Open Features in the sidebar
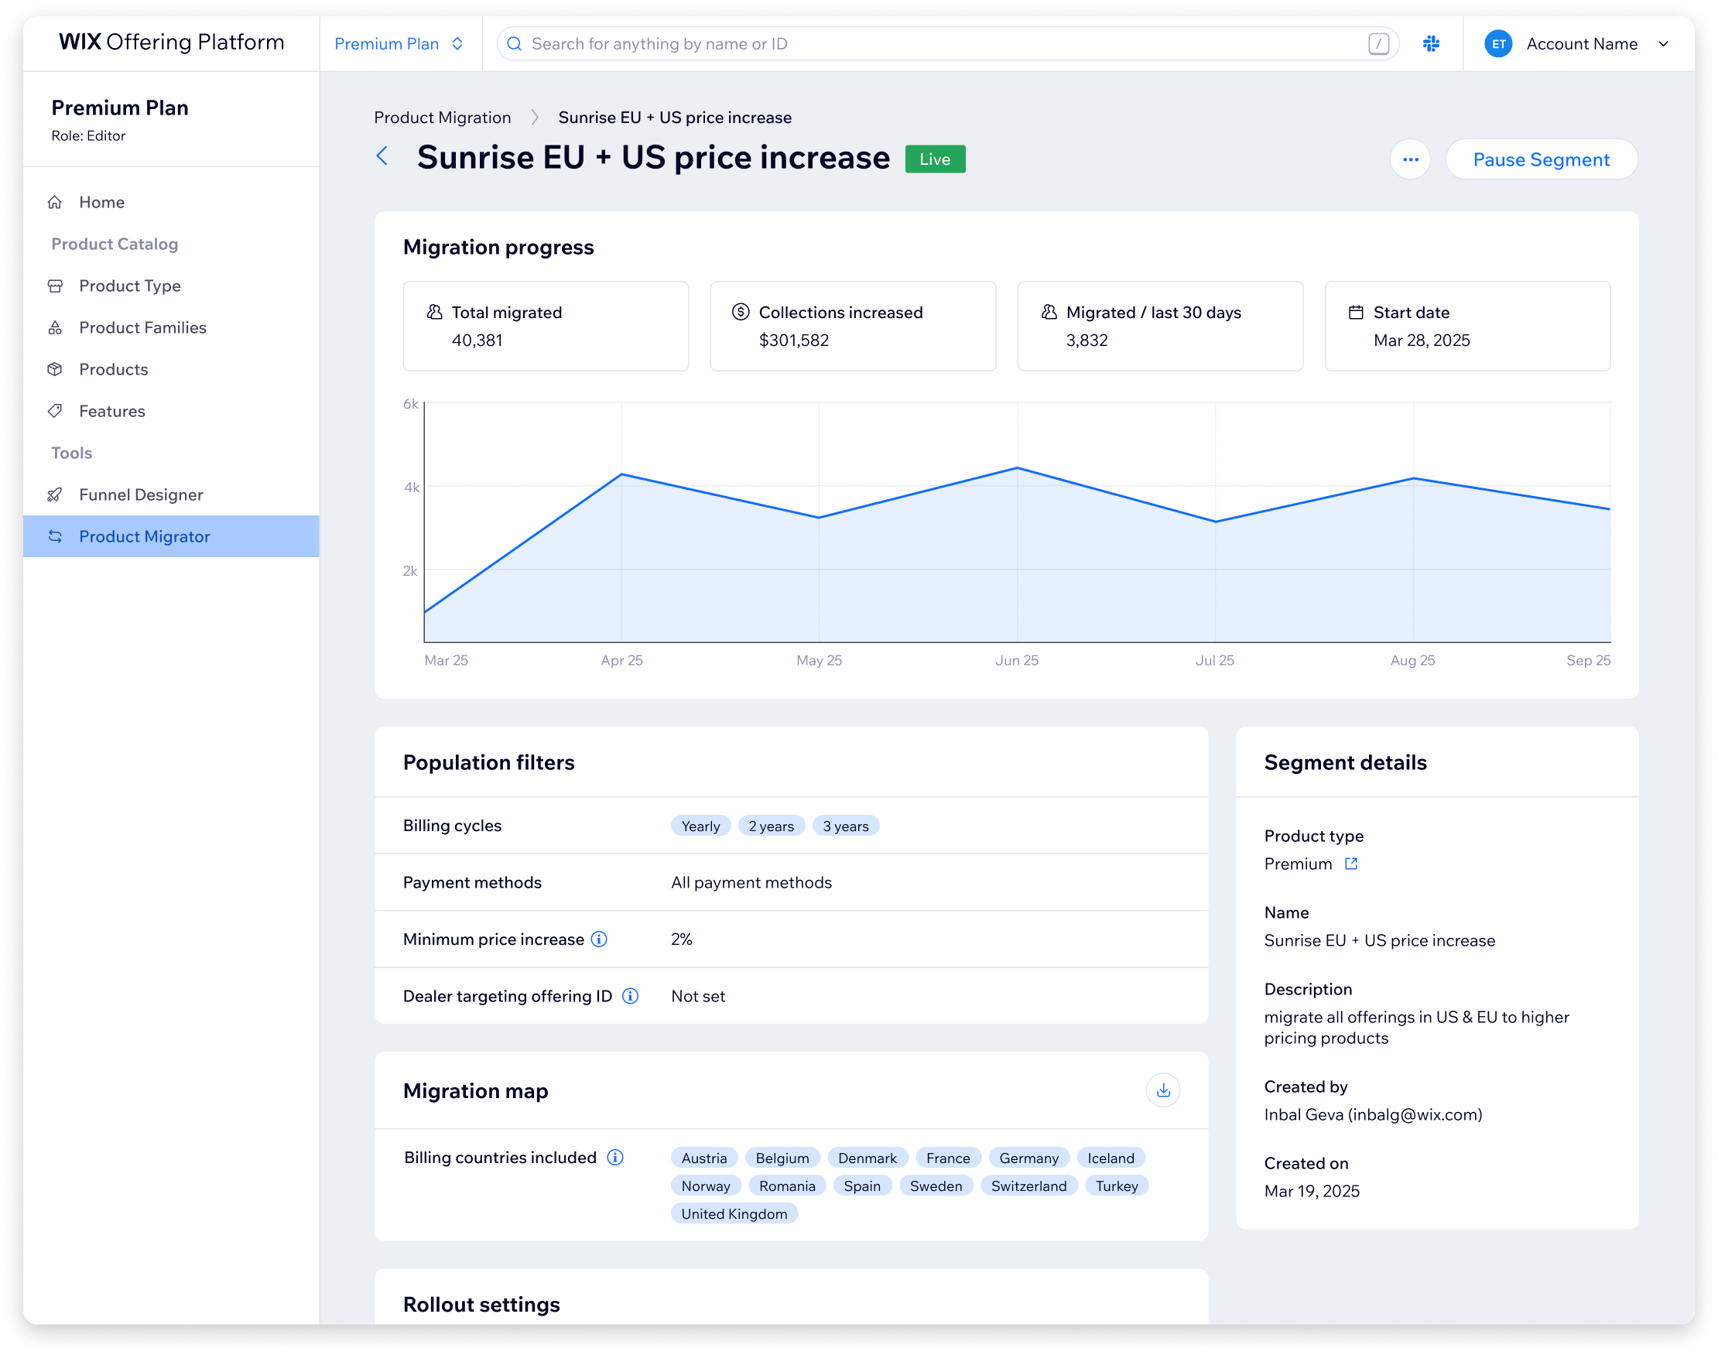Screen dimensions: 1718x1355 (171, 411)
